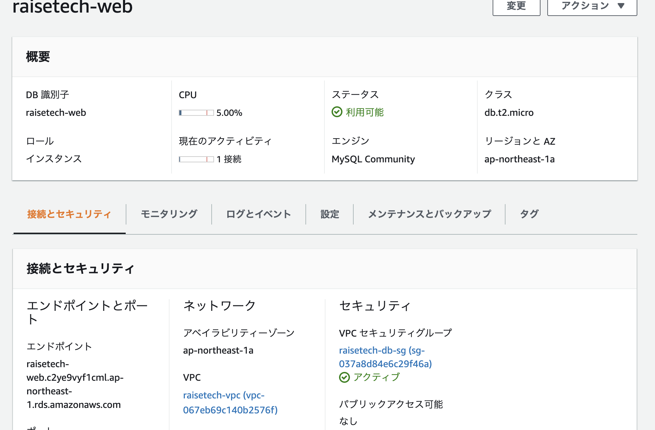655x430 pixels.
Task: Click the 1 接続 activity bar
Action: 196,159
